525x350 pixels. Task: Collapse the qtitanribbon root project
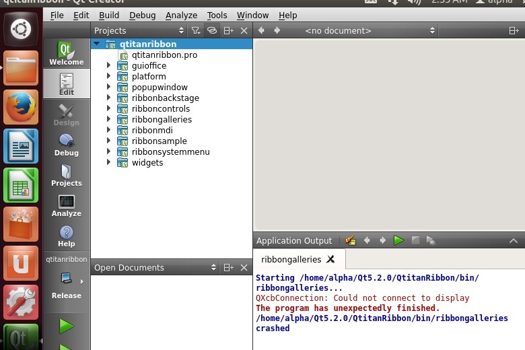tap(97, 44)
